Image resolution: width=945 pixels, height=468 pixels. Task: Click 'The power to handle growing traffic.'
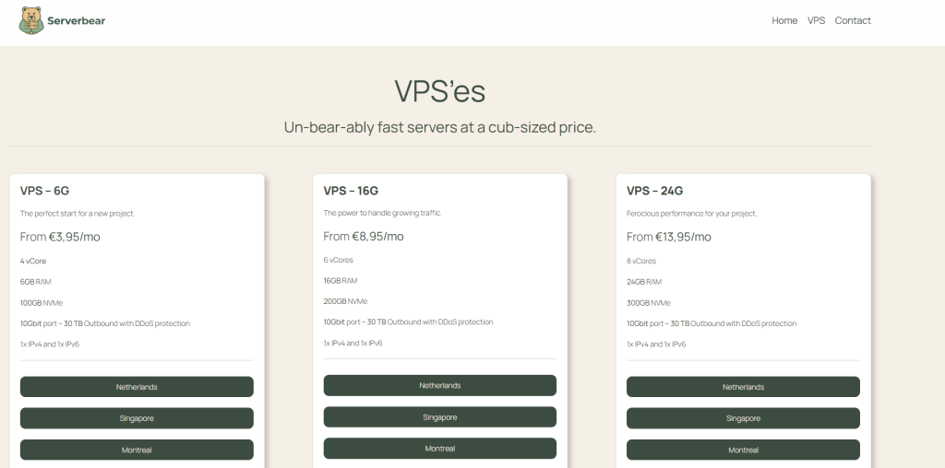[x=383, y=213]
